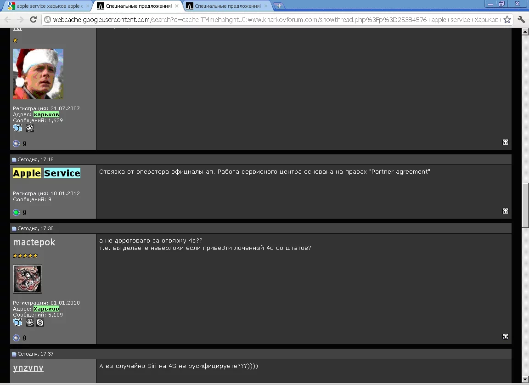
Task: Close the 'apple service харьков' tab
Action: (x=88, y=6)
